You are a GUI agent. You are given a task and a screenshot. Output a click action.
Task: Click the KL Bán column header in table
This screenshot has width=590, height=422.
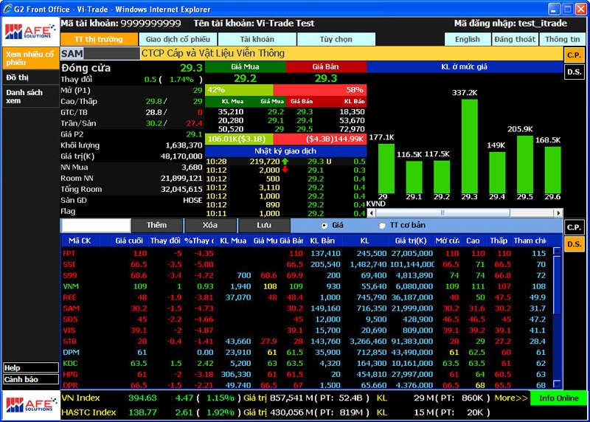pos(322,241)
